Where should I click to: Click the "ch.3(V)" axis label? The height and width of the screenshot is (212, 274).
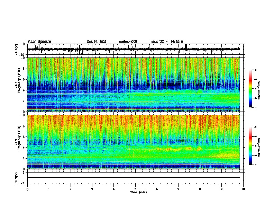[x=17, y=178]
